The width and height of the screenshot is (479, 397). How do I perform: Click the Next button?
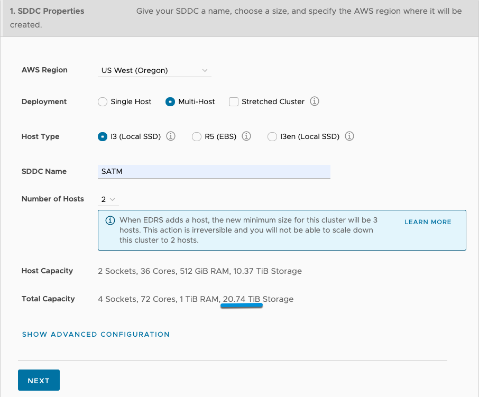[x=39, y=380]
